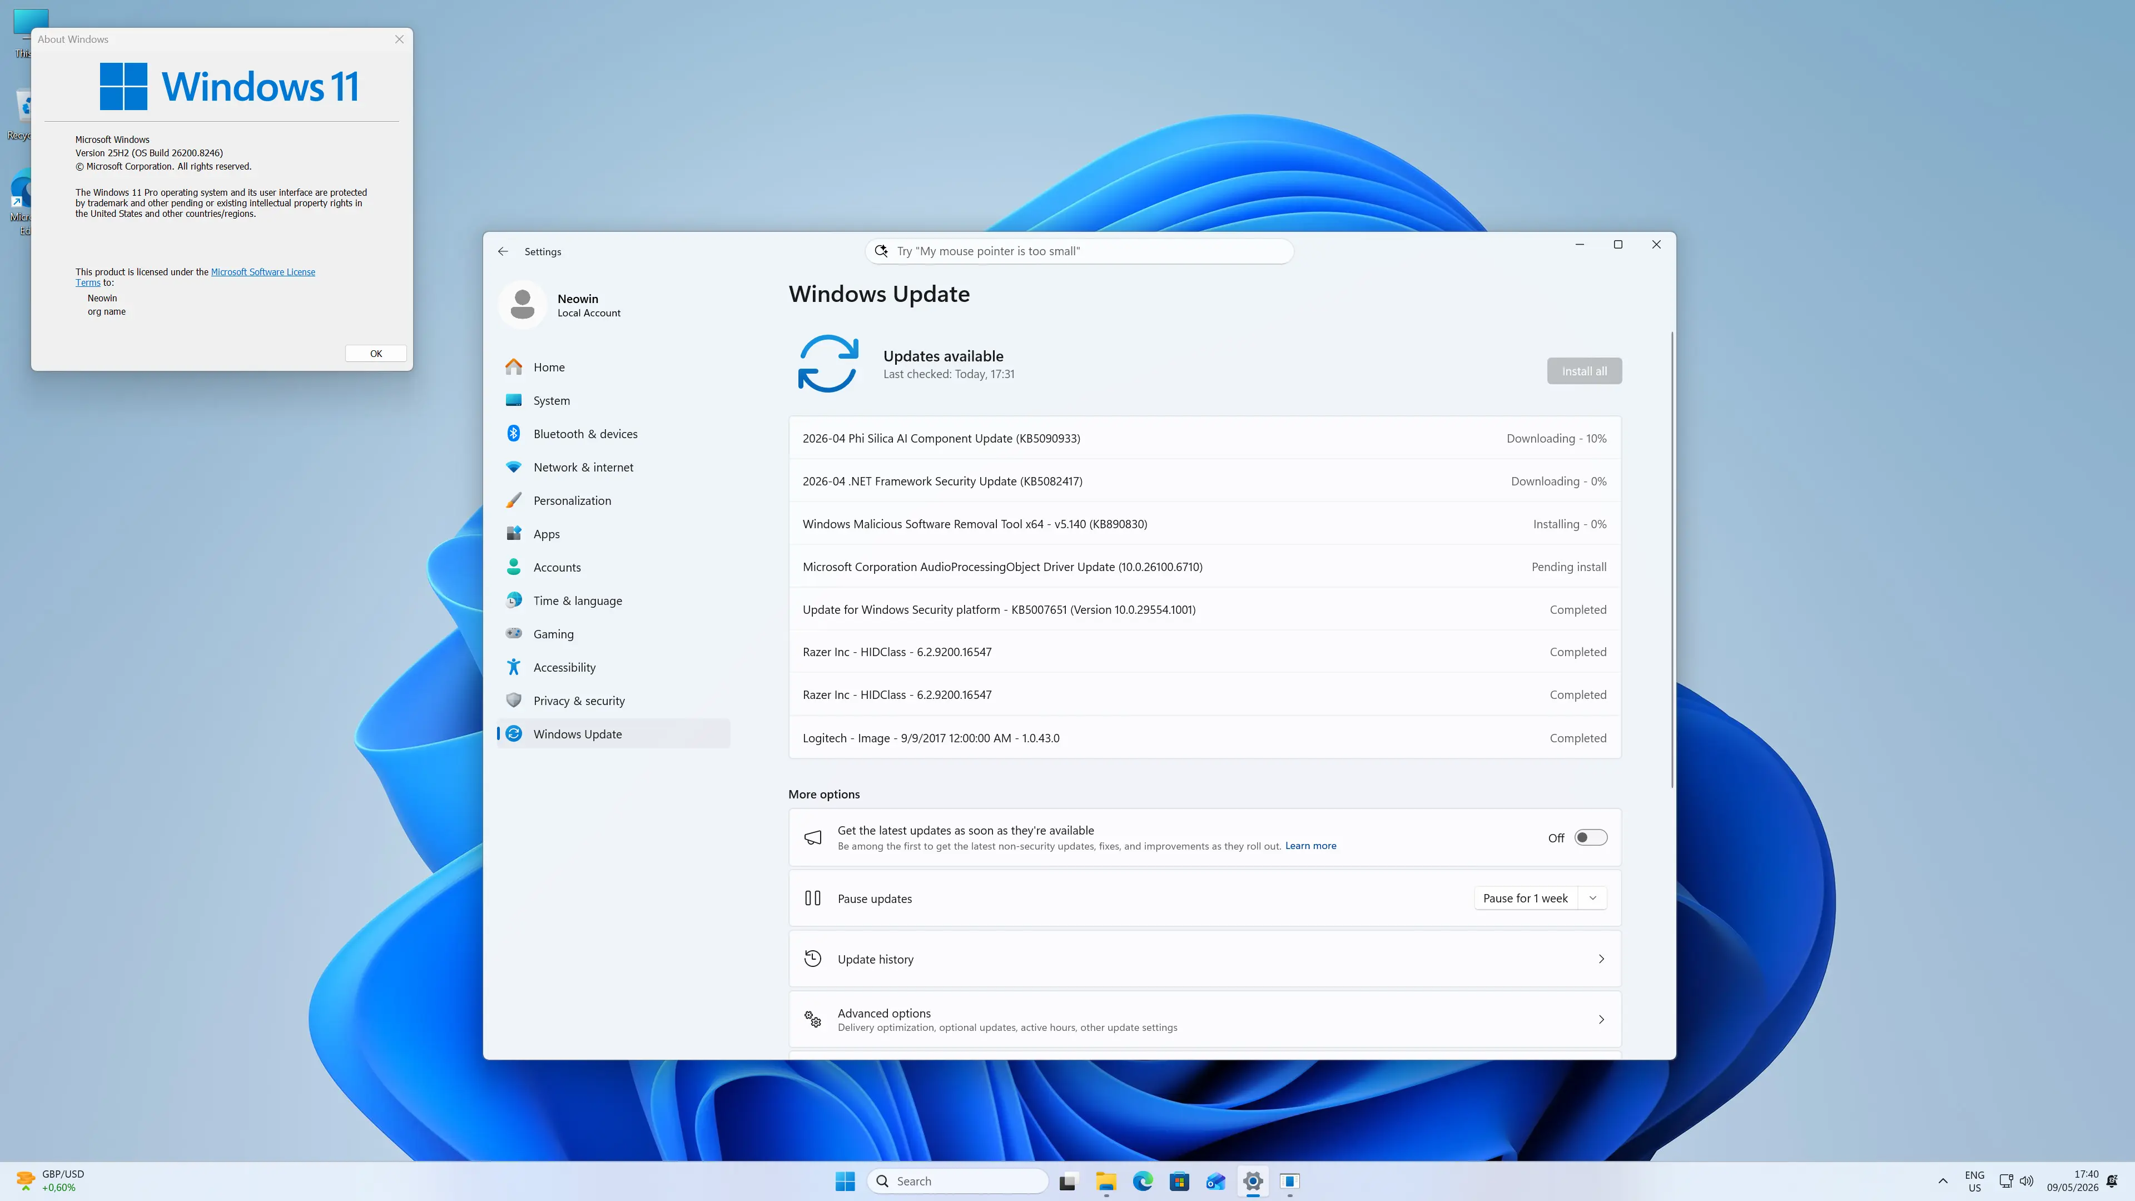The image size is (2135, 1201).
Task: Click the Settings search field
Action: (1079, 250)
